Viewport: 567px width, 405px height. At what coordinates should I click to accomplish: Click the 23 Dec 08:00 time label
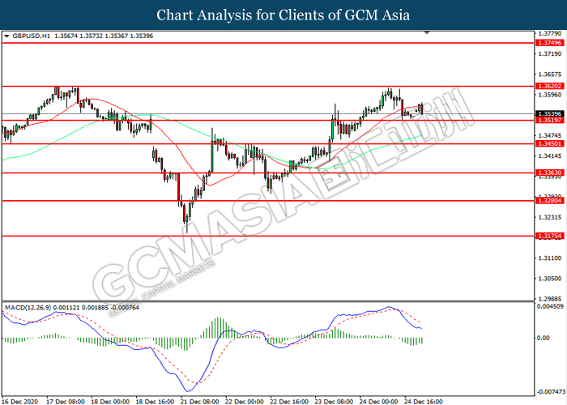point(334,402)
